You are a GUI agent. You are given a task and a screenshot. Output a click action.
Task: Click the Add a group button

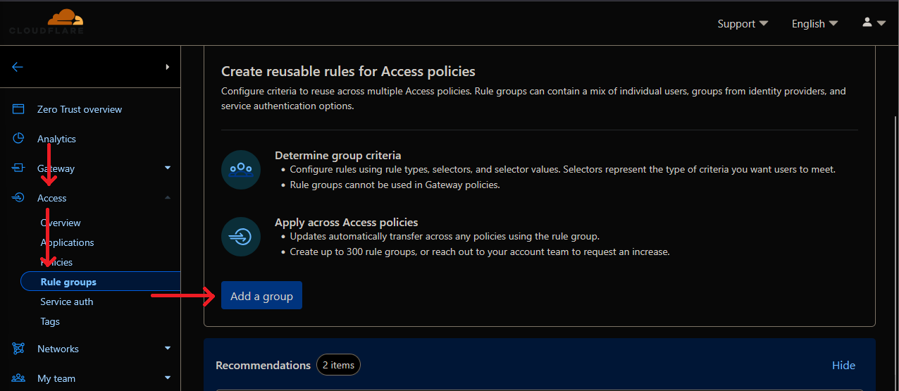coord(261,296)
